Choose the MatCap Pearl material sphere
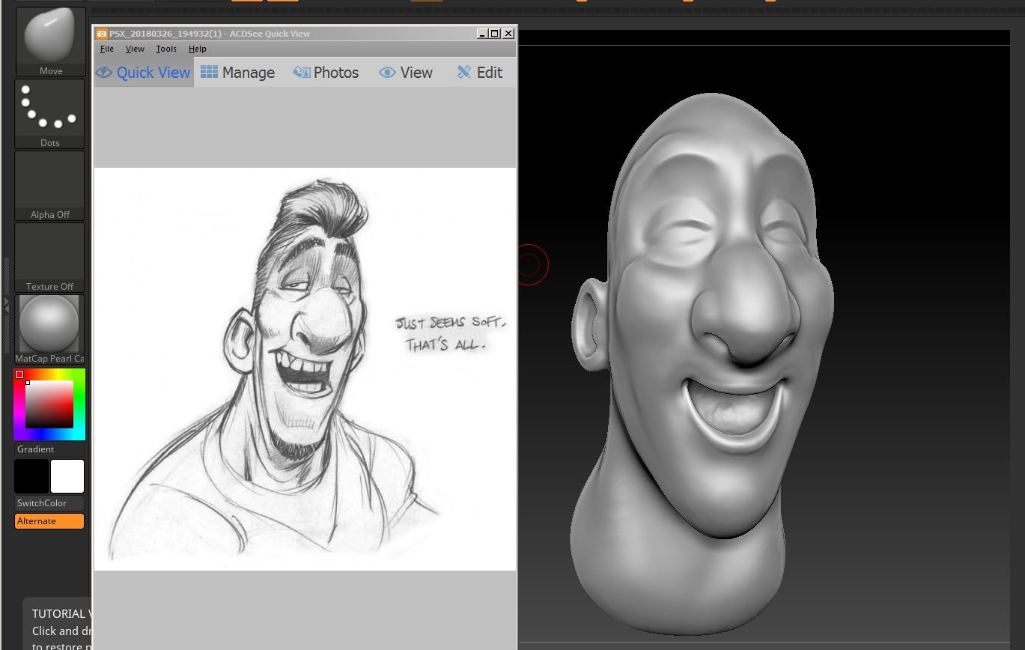The height and width of the screenshot is (650, 1025). tap(50, 329)
